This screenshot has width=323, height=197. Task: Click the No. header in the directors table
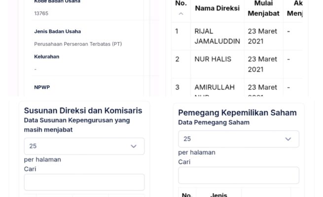[181, 4]
